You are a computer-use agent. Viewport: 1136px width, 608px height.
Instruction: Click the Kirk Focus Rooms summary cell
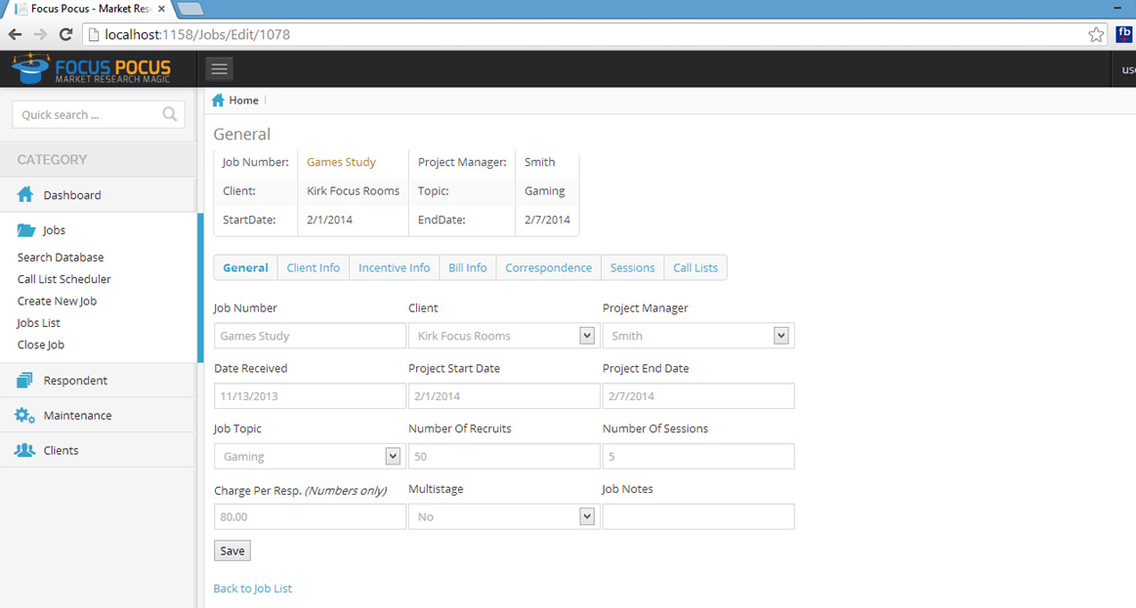pyautogui.click(x=353, y=191)
